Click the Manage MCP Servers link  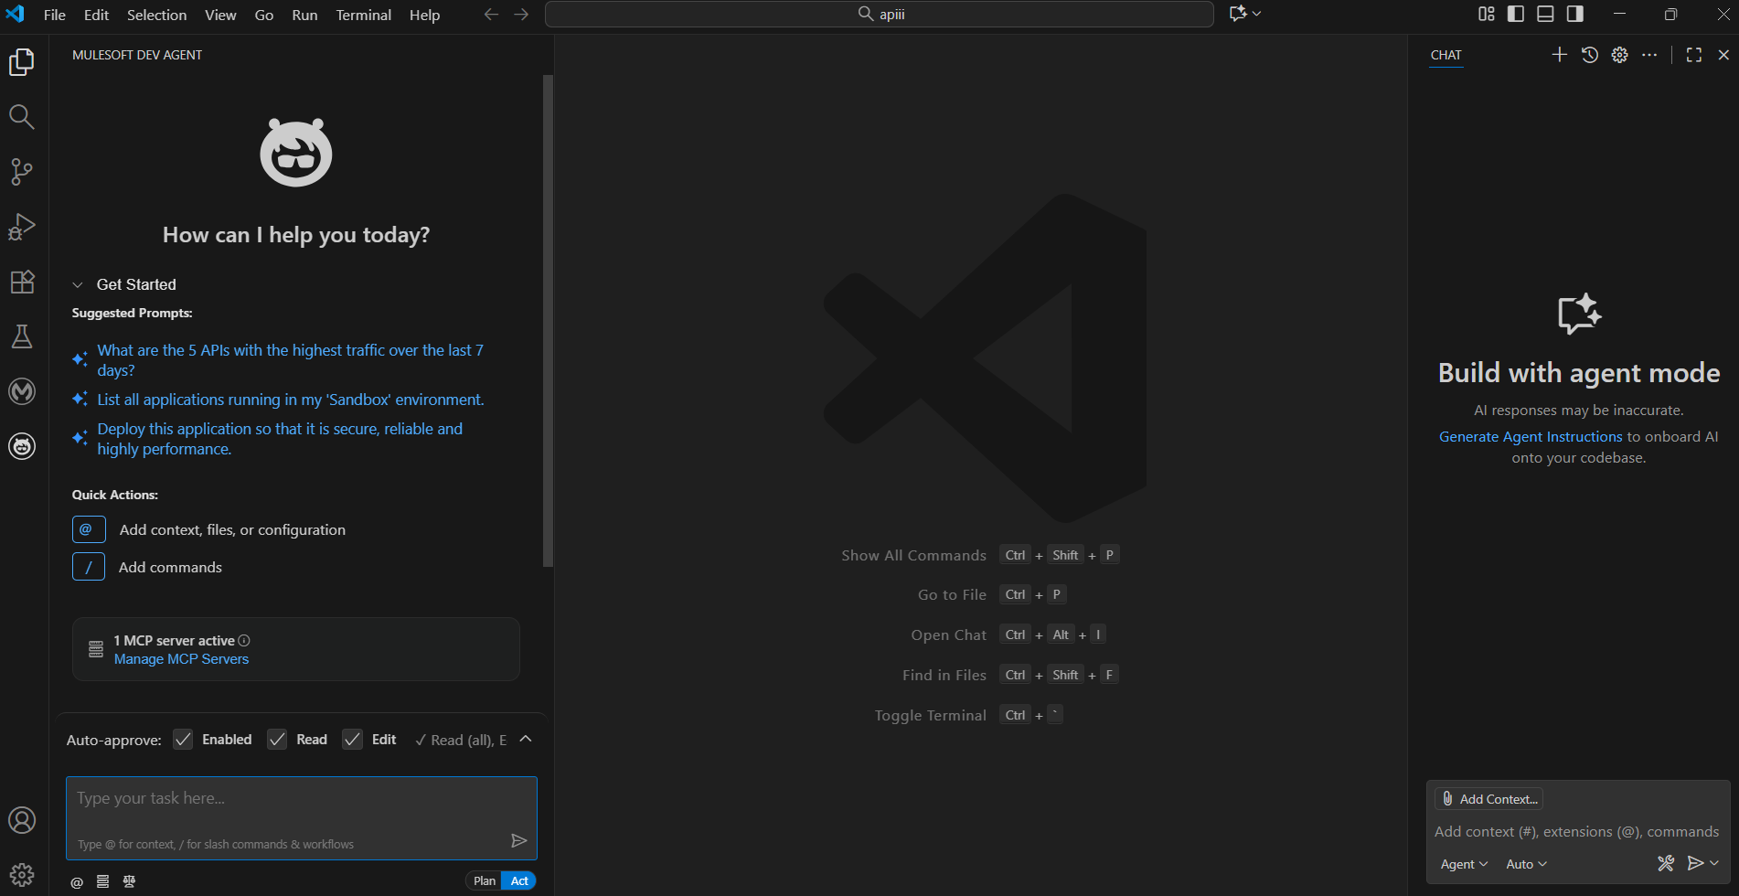pos(181,659)
